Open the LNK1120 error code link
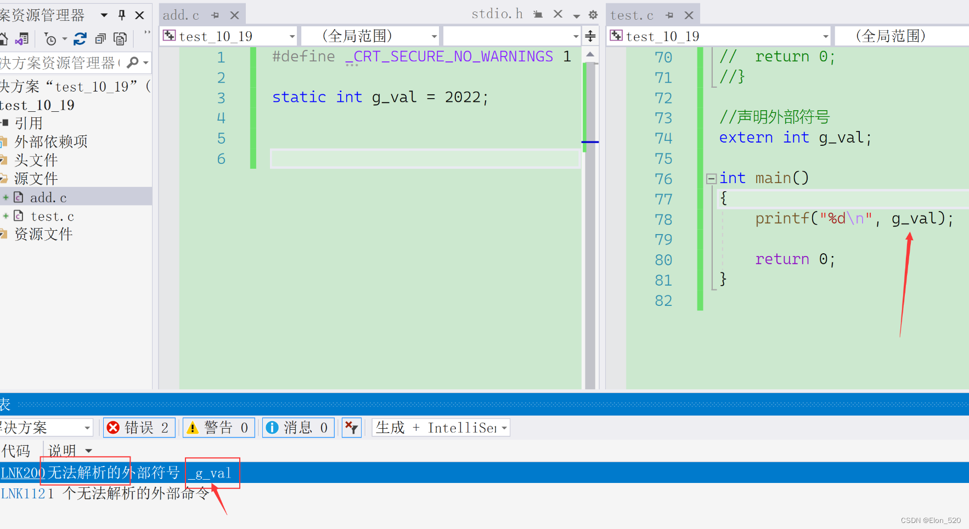 23,494
